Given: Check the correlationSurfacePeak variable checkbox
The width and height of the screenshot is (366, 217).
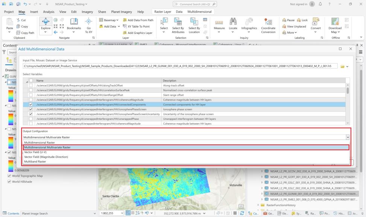Looking at the screenshot, I should pos(31,90).
